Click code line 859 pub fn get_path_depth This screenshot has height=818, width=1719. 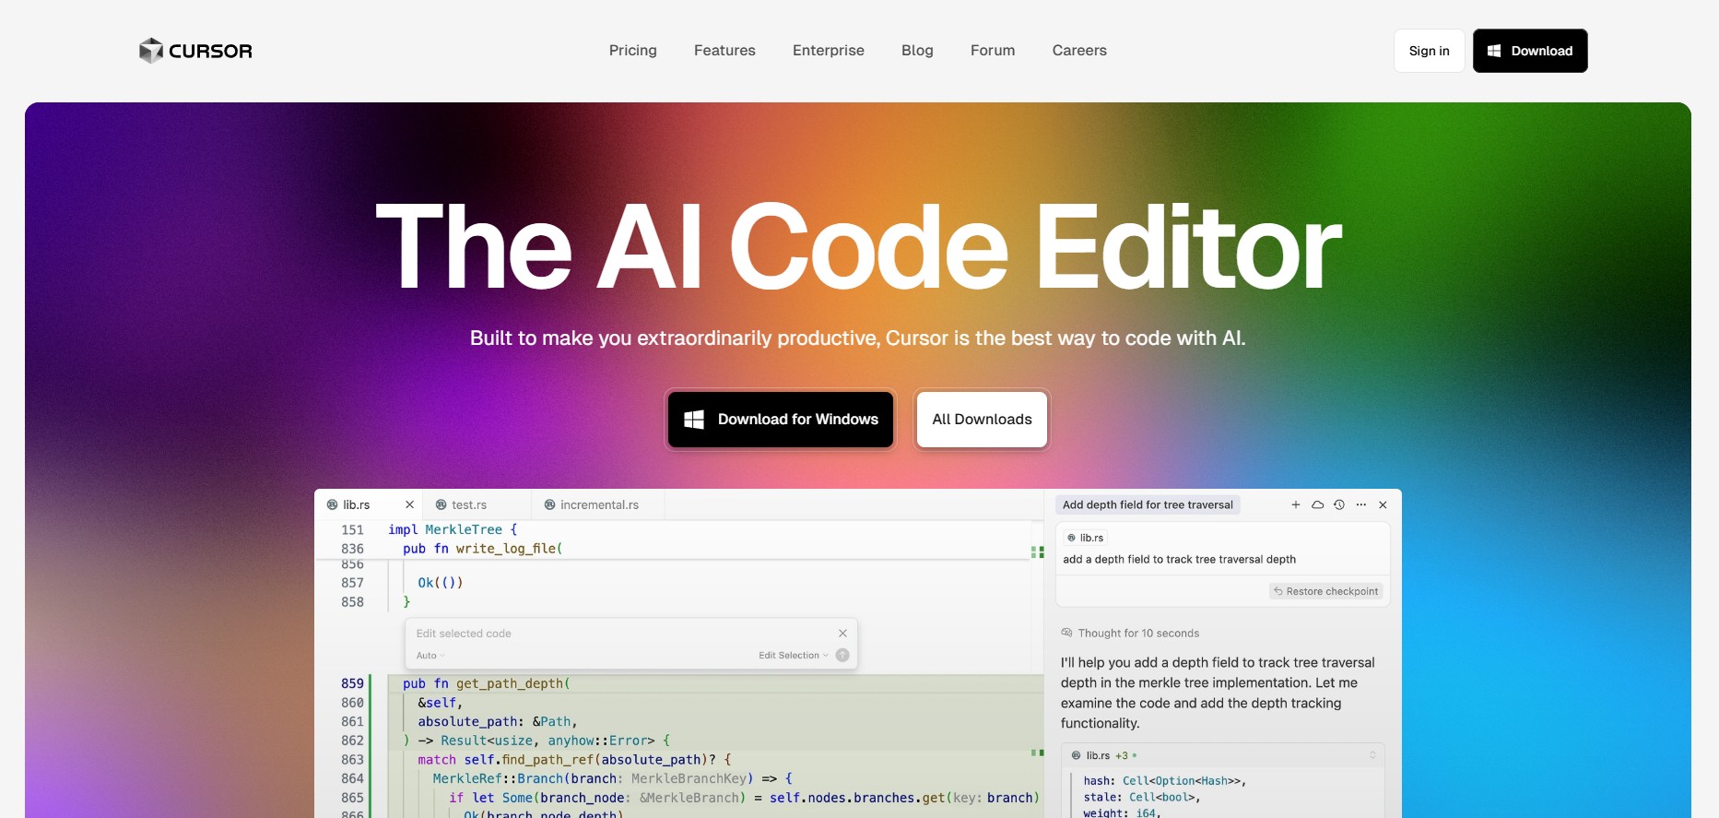[x=487, y=683]
